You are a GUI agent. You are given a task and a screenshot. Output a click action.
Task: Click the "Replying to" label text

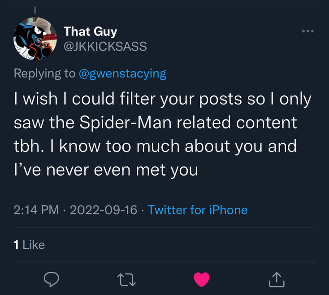click(x=45, y=74)
